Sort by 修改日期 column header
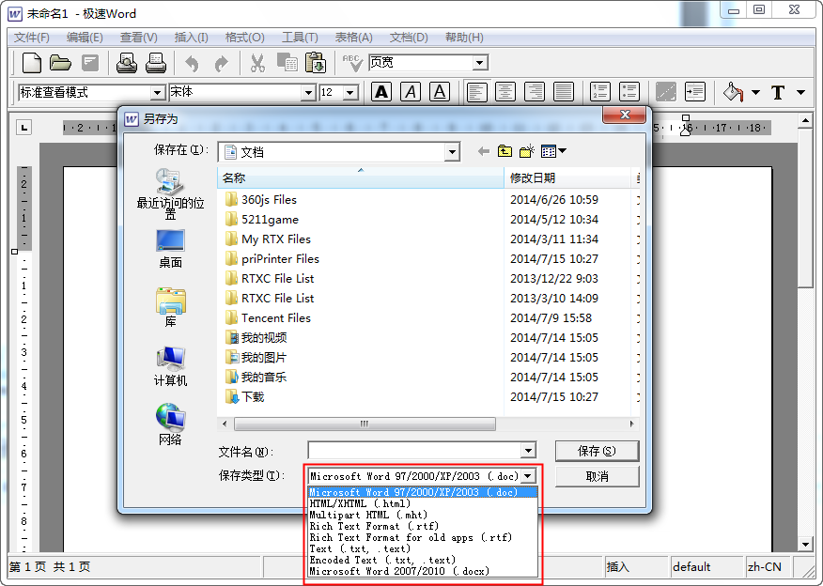 (567, 177)
